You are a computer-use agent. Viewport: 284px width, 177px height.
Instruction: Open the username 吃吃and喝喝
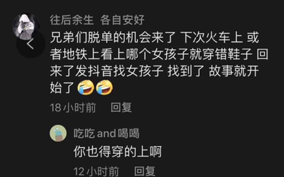click(x=106, y=134)
